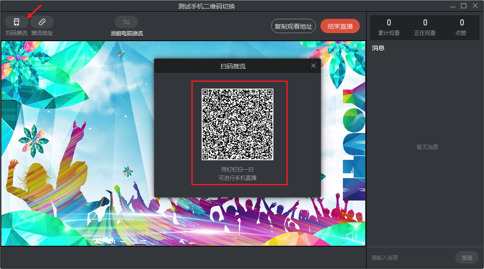
Task: Click the 发送 send button
Action: 467,258
